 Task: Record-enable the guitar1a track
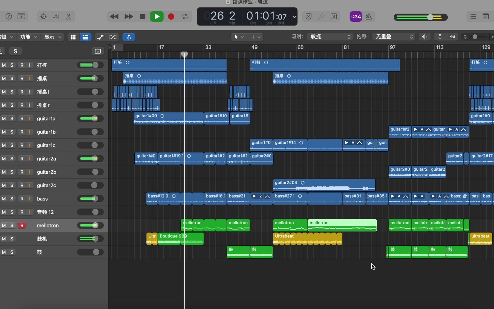(x=22, y=118)
